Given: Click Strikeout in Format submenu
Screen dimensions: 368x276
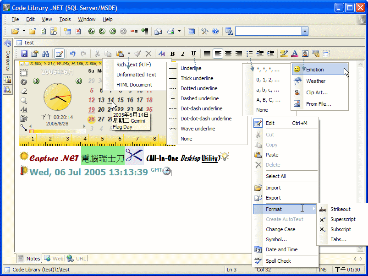Looking at the screenshot, I should point(341,209).
